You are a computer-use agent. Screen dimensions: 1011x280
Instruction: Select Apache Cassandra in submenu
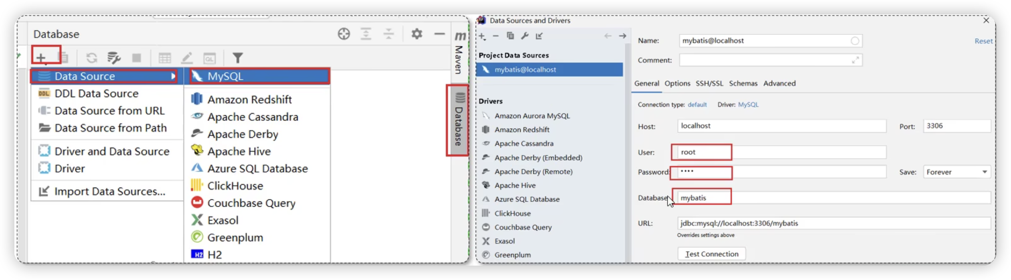[x=257, y=117]
